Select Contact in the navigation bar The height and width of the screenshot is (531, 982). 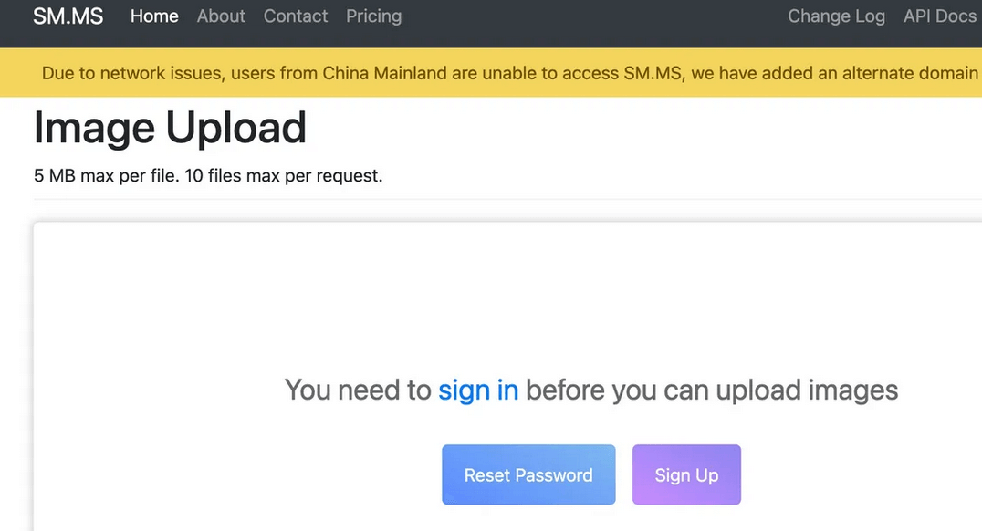click(295, 16)
